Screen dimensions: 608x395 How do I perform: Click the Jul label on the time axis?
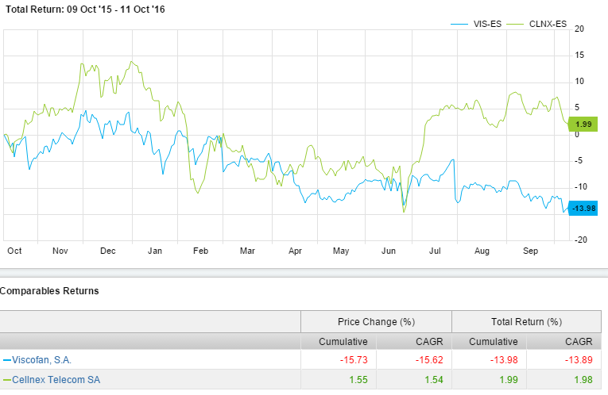point(435,250)
